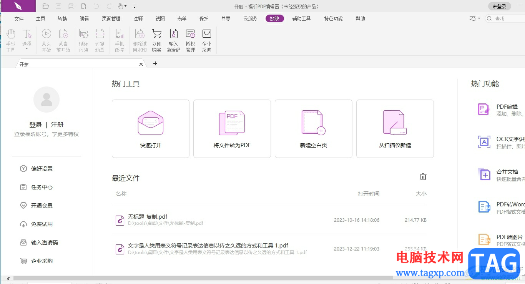This screenshot has height=284, width=525.
Task: Click the 登录 login link
Action: tap(35, 125)
